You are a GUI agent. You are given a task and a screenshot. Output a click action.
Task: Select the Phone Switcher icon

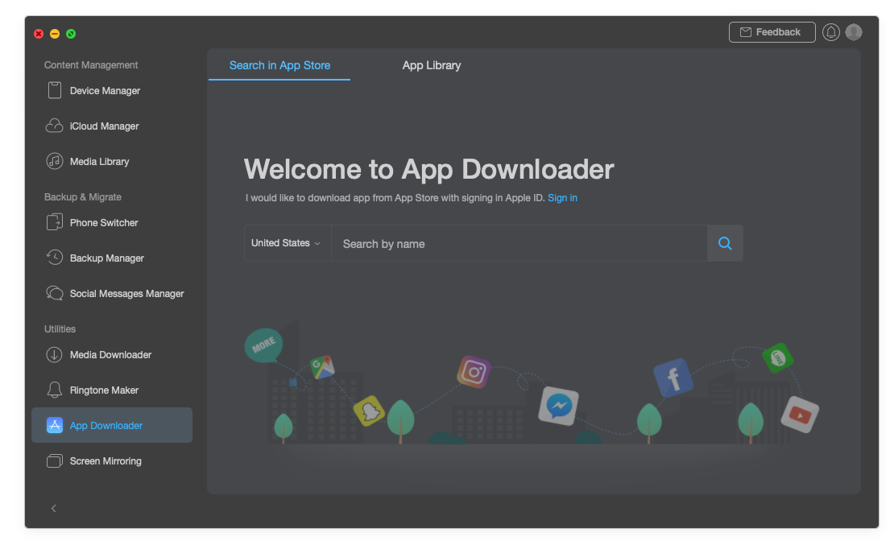[x=55, y=223]
